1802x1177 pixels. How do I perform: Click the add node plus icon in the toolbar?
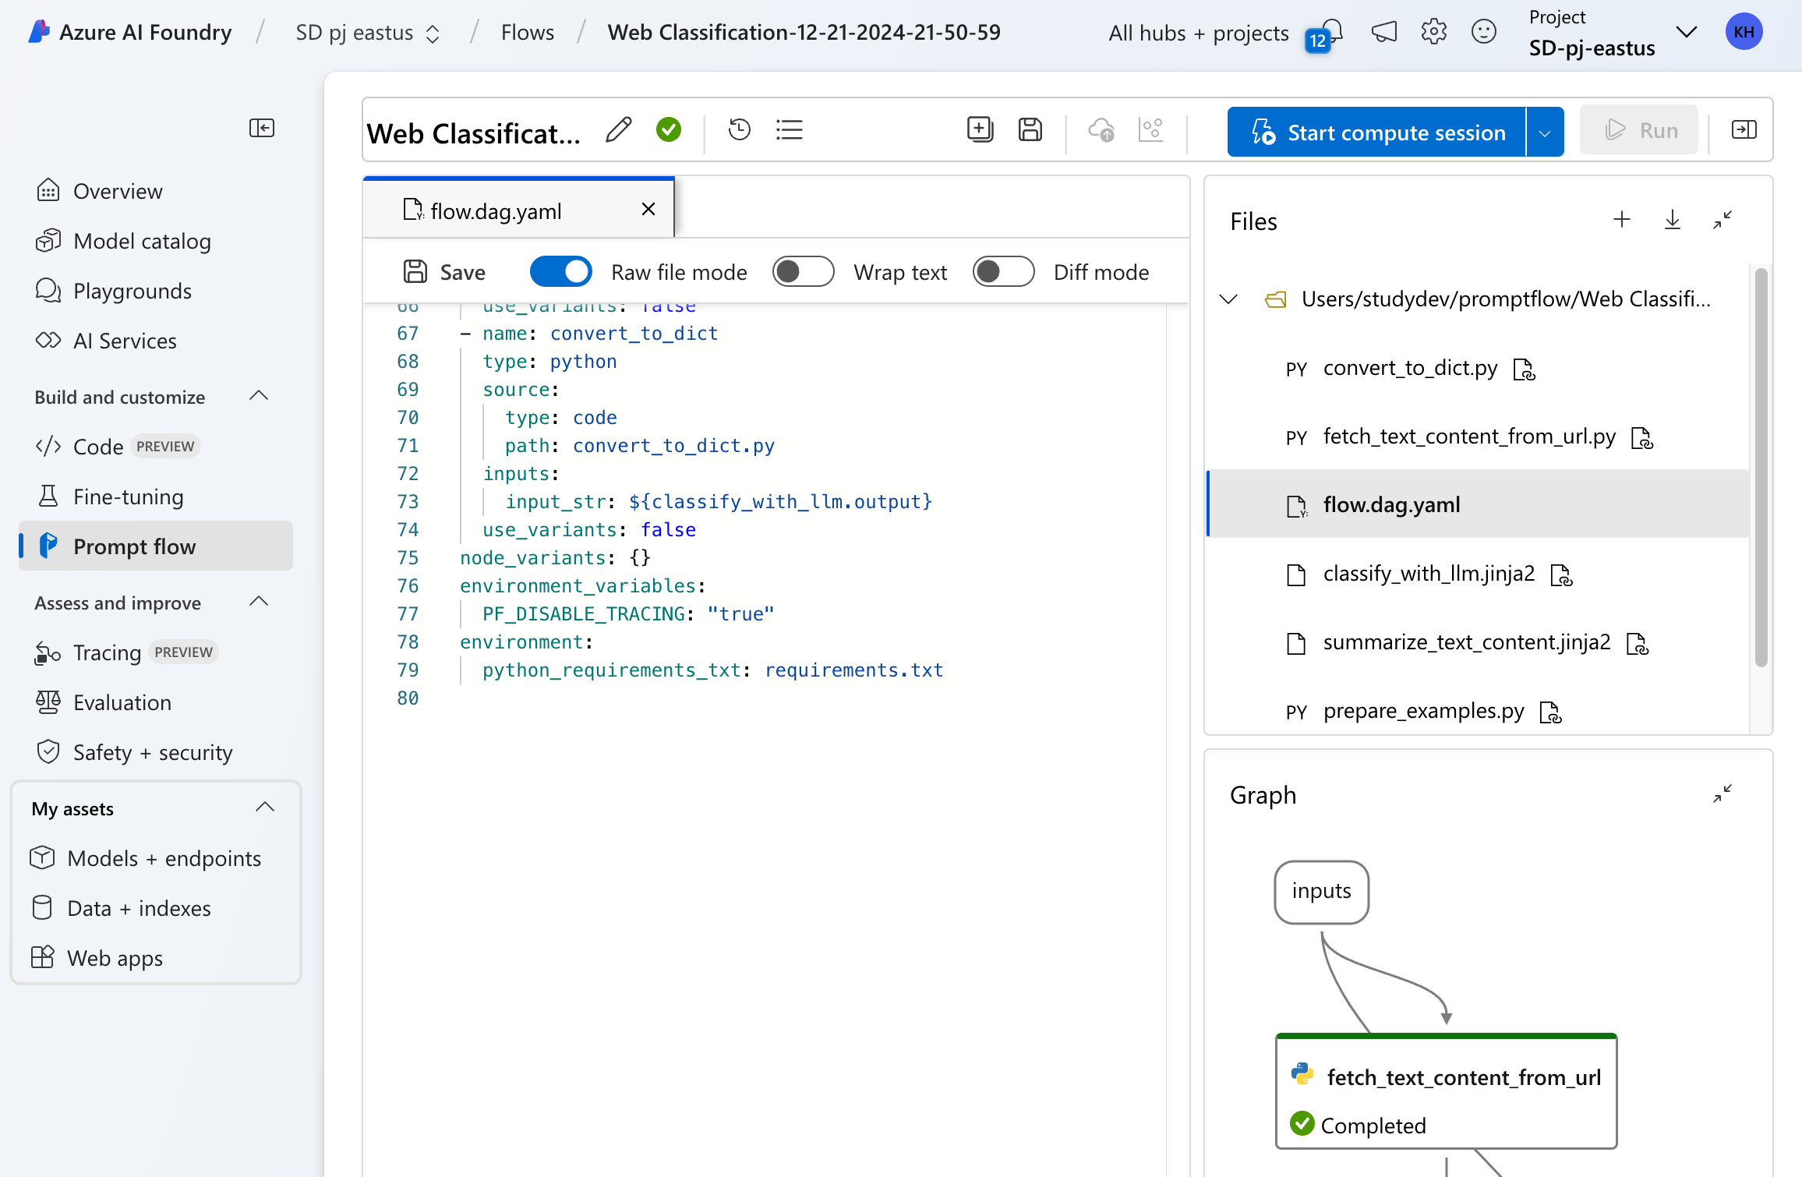(980, 129)
